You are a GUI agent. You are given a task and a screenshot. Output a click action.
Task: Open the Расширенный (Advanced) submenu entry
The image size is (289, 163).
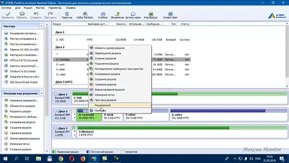tap(120, 105)
